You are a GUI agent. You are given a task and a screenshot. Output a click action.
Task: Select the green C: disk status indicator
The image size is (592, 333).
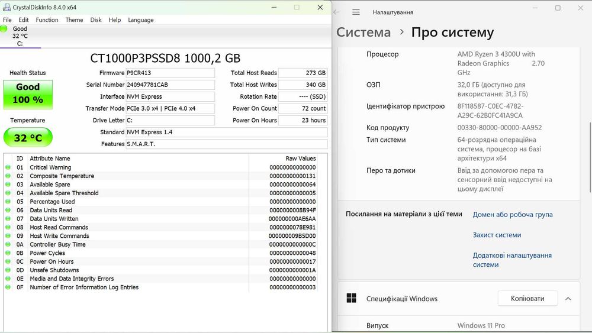[x=4, y=28]
